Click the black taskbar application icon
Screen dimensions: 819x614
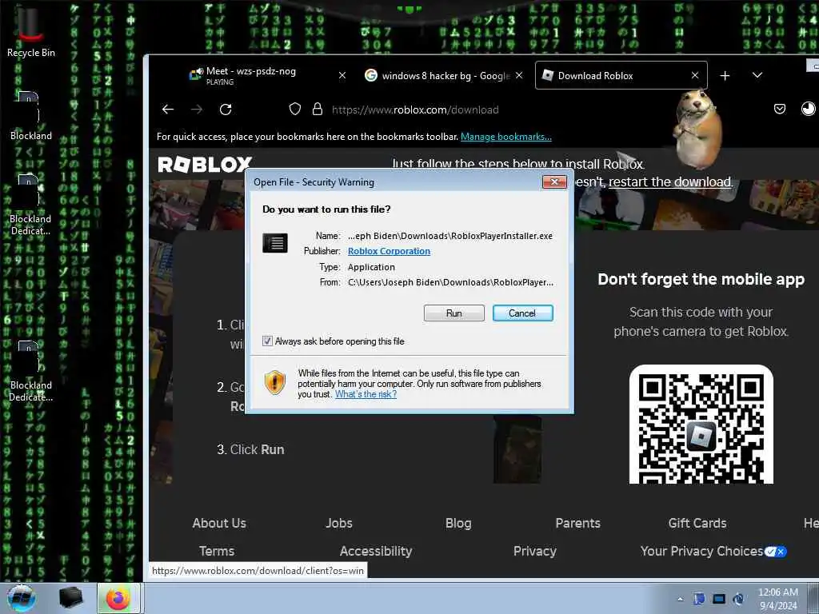tap(70, 598)
